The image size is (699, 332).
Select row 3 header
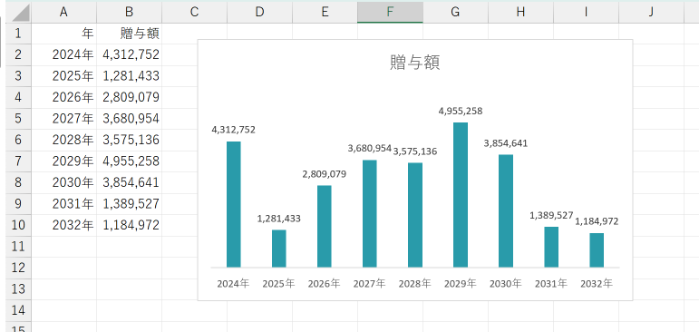point(19,76)
